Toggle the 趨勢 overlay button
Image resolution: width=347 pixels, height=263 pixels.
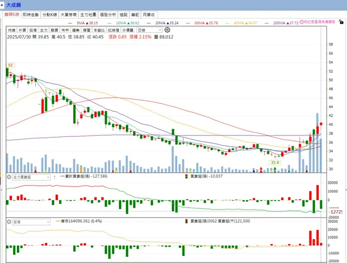pos(75,30)
